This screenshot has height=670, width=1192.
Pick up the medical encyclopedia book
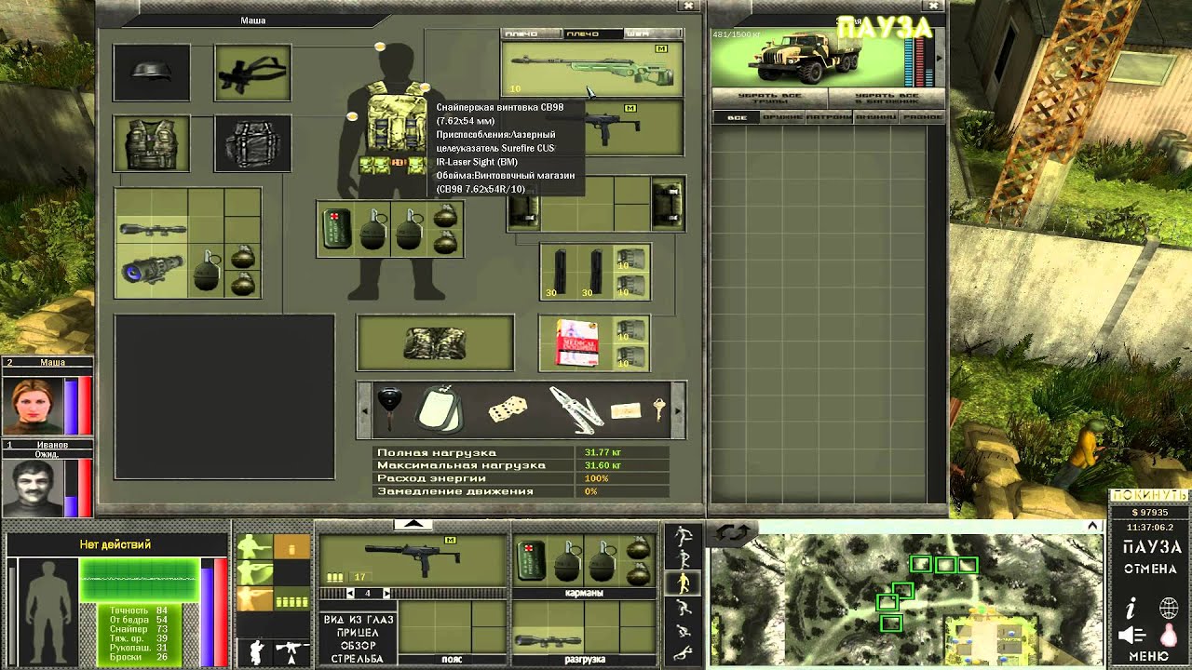(x=576, y=342)
